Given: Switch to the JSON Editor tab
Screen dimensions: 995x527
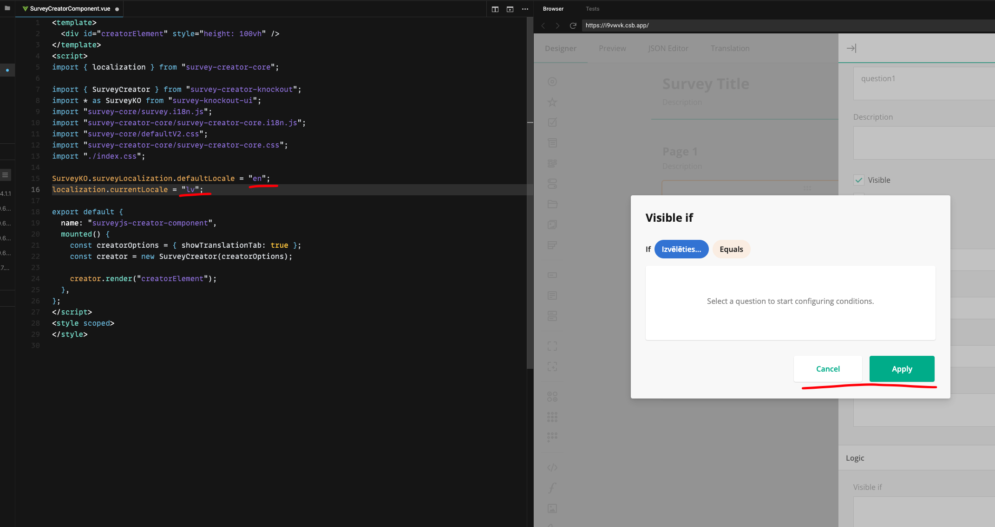Looking at the screenshot, I should click(668, 48).
